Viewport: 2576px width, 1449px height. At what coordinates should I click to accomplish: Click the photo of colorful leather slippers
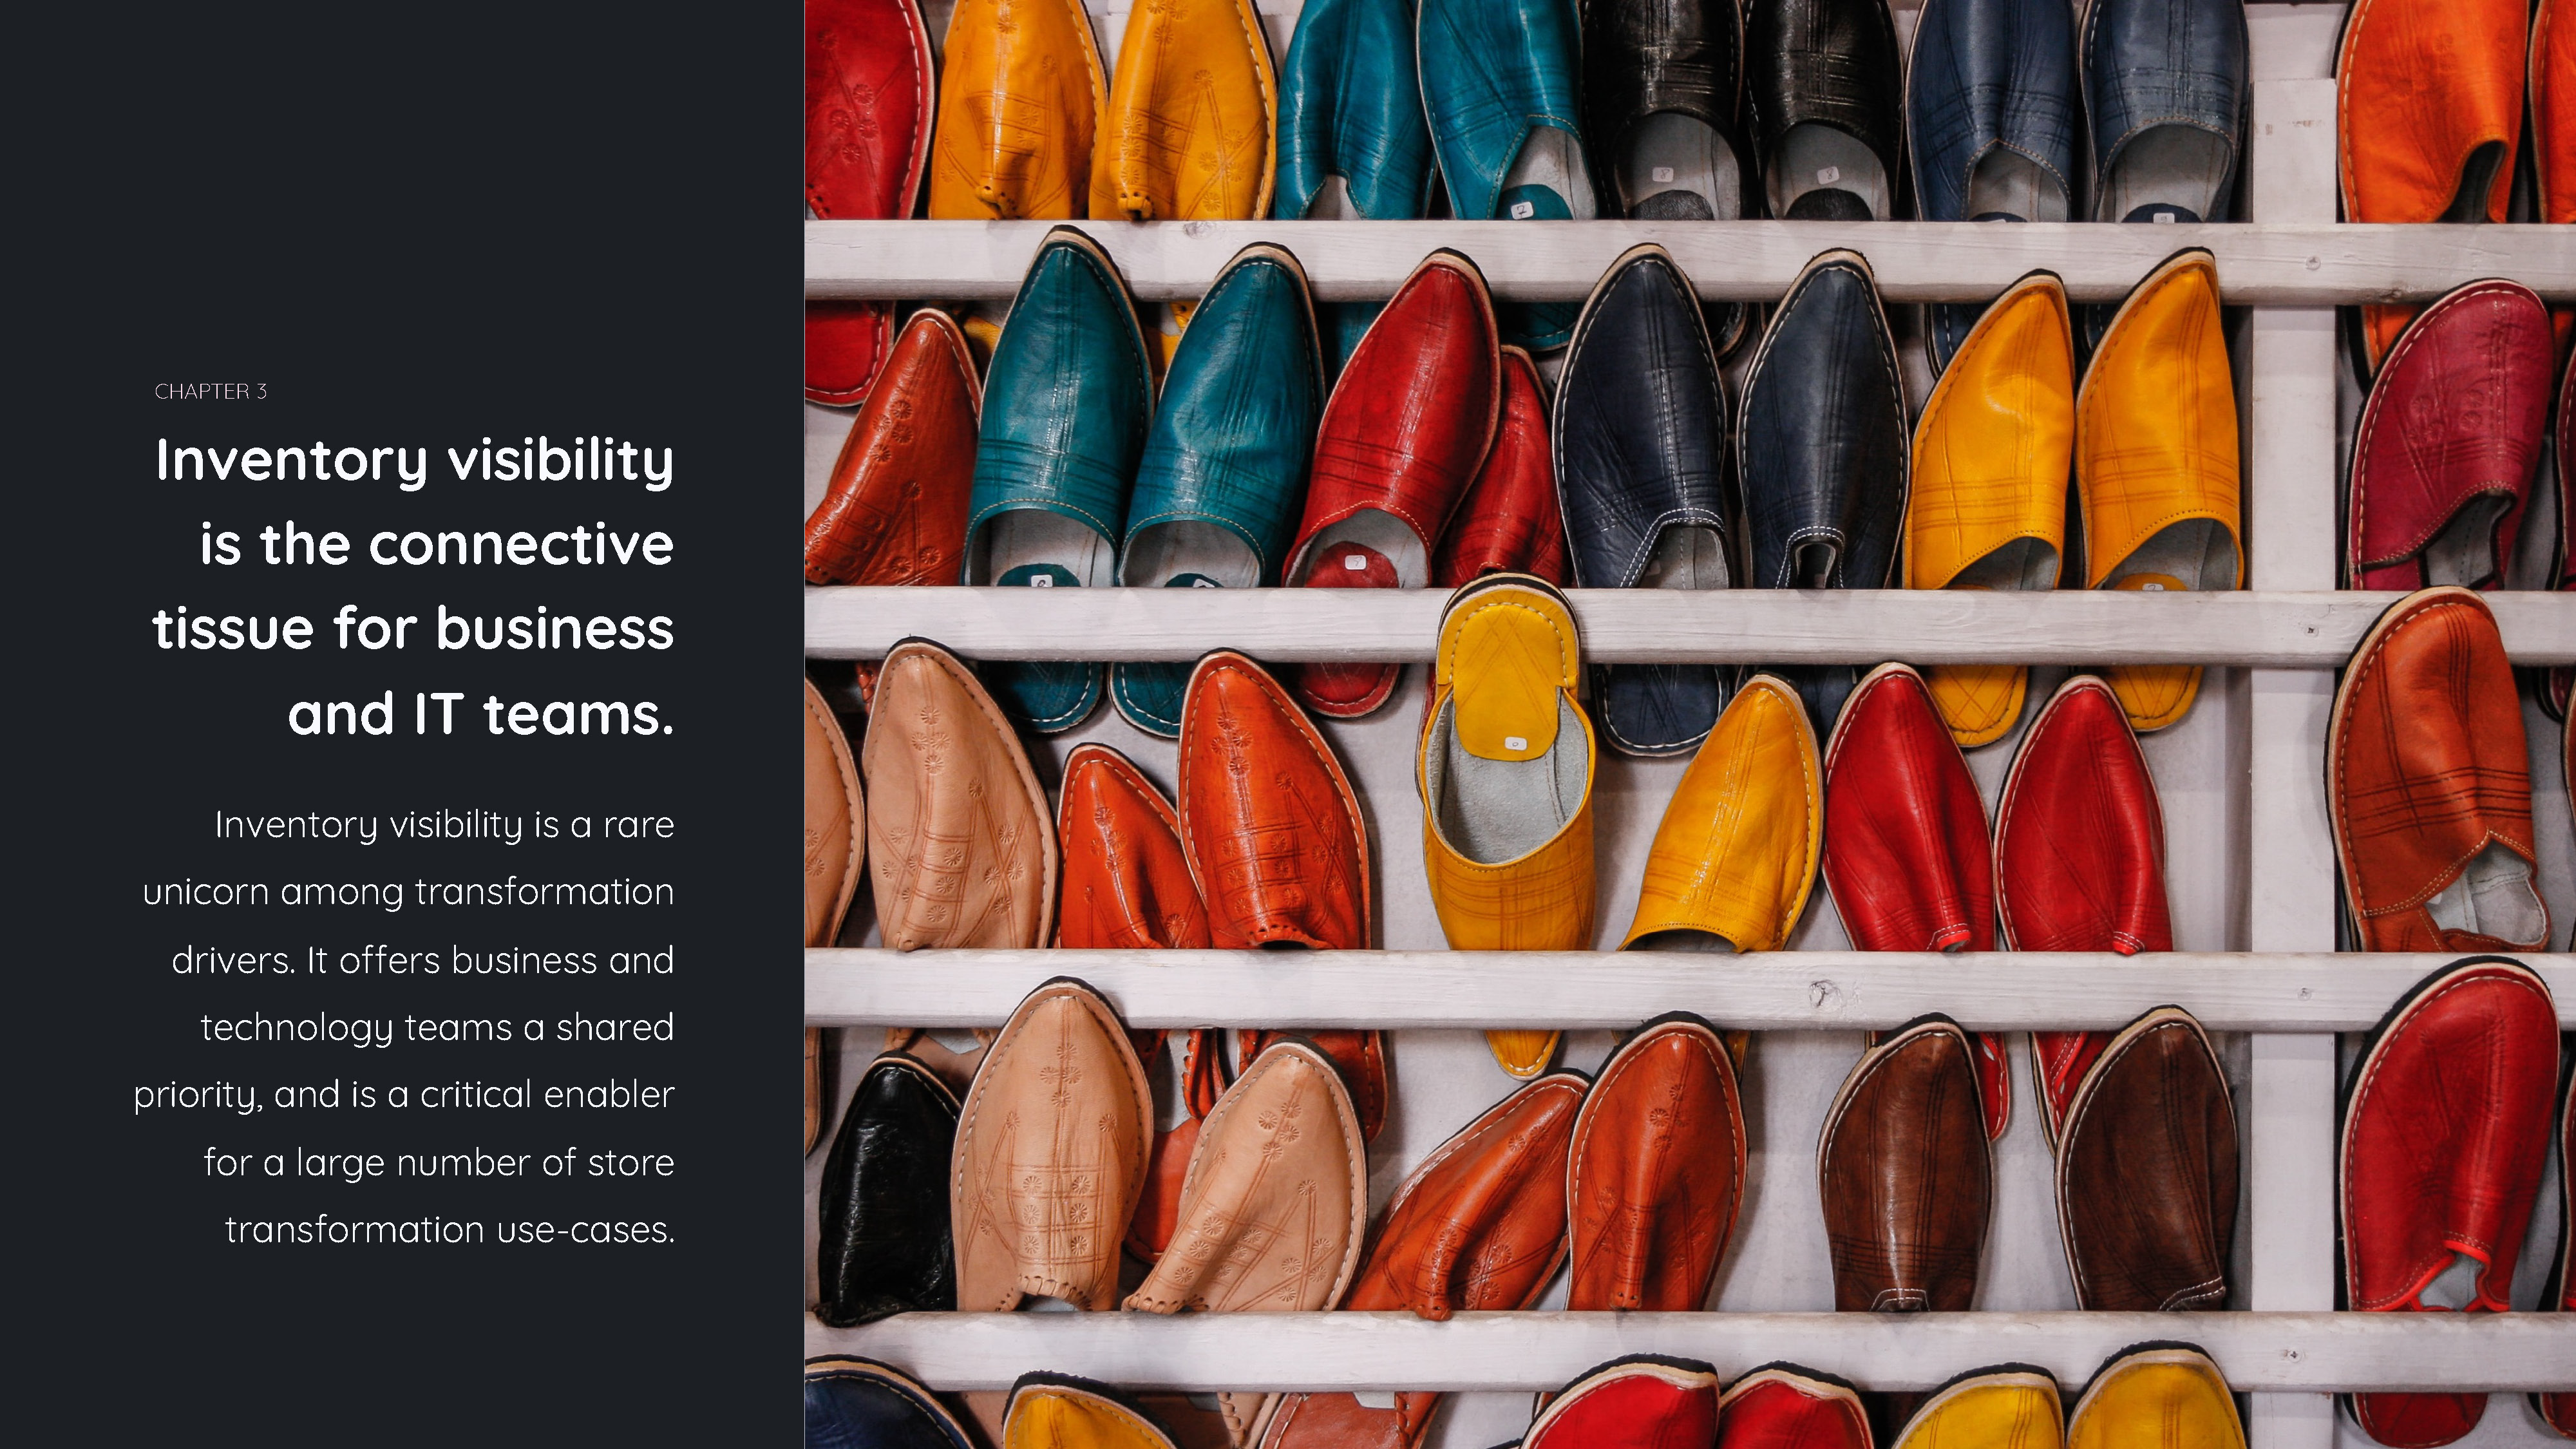1690,724
